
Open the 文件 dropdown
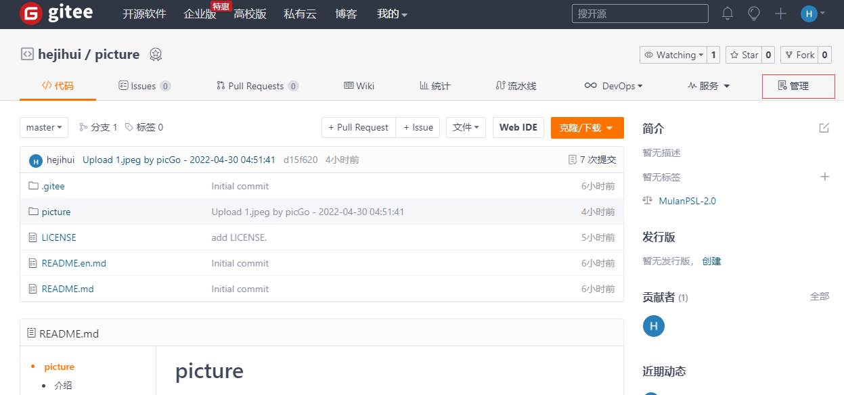click(x=466, y=127)
